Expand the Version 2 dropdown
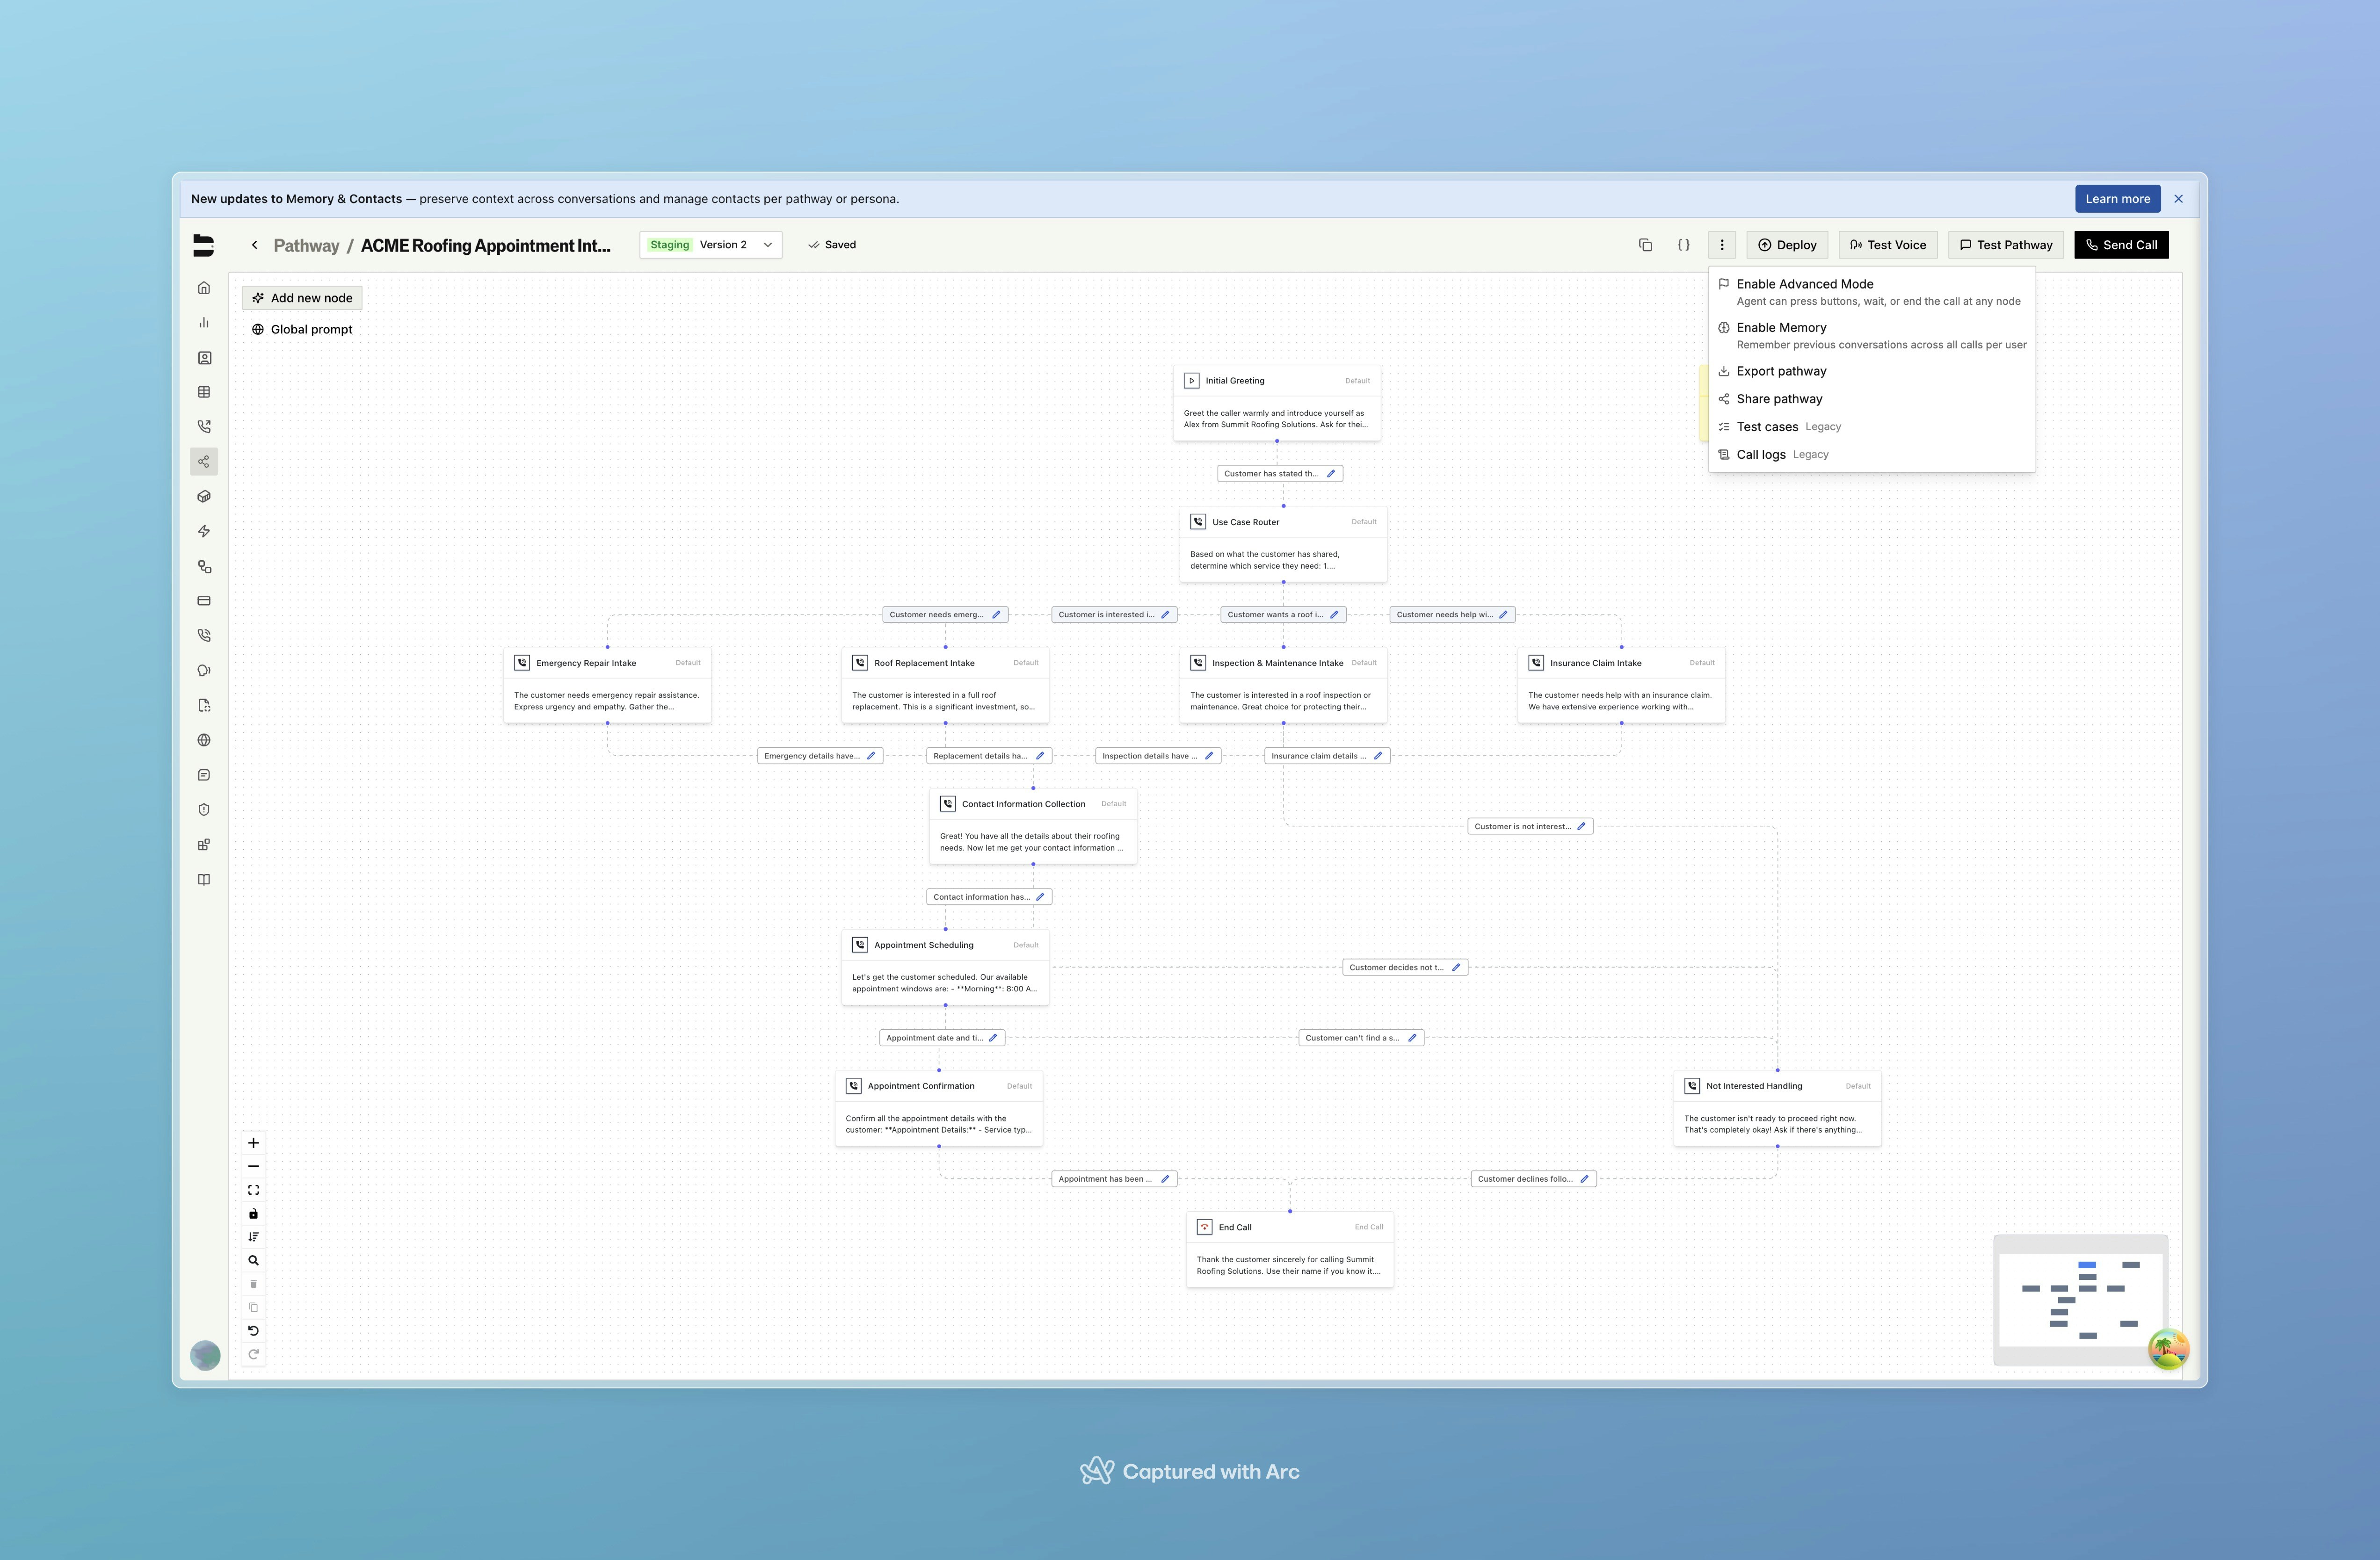The width and height of the screenshot is (2380, 1560). point(767,244)
